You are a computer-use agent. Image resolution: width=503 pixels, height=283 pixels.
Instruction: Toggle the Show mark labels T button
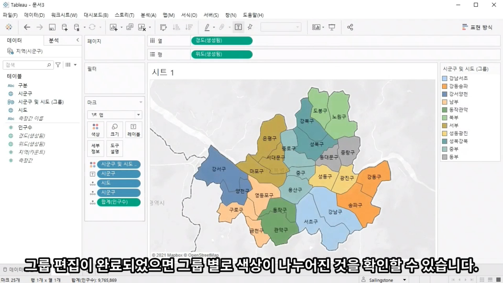[238, 27]
